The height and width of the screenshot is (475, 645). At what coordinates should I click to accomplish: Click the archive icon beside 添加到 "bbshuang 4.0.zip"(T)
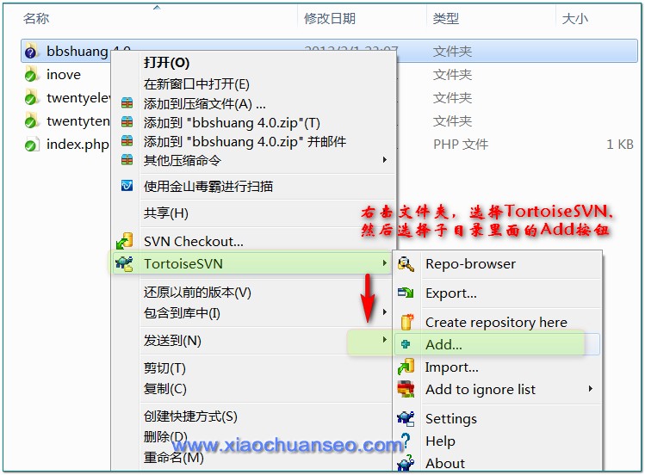tap(127, 121)
